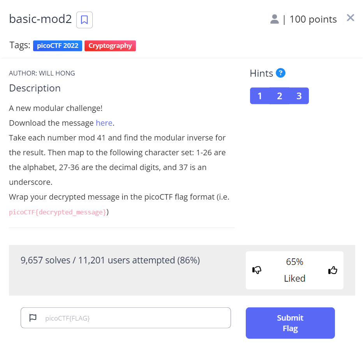Open the Hints help question mark
This screenshot has width=363, height=349.
click(x=280, y=73)
